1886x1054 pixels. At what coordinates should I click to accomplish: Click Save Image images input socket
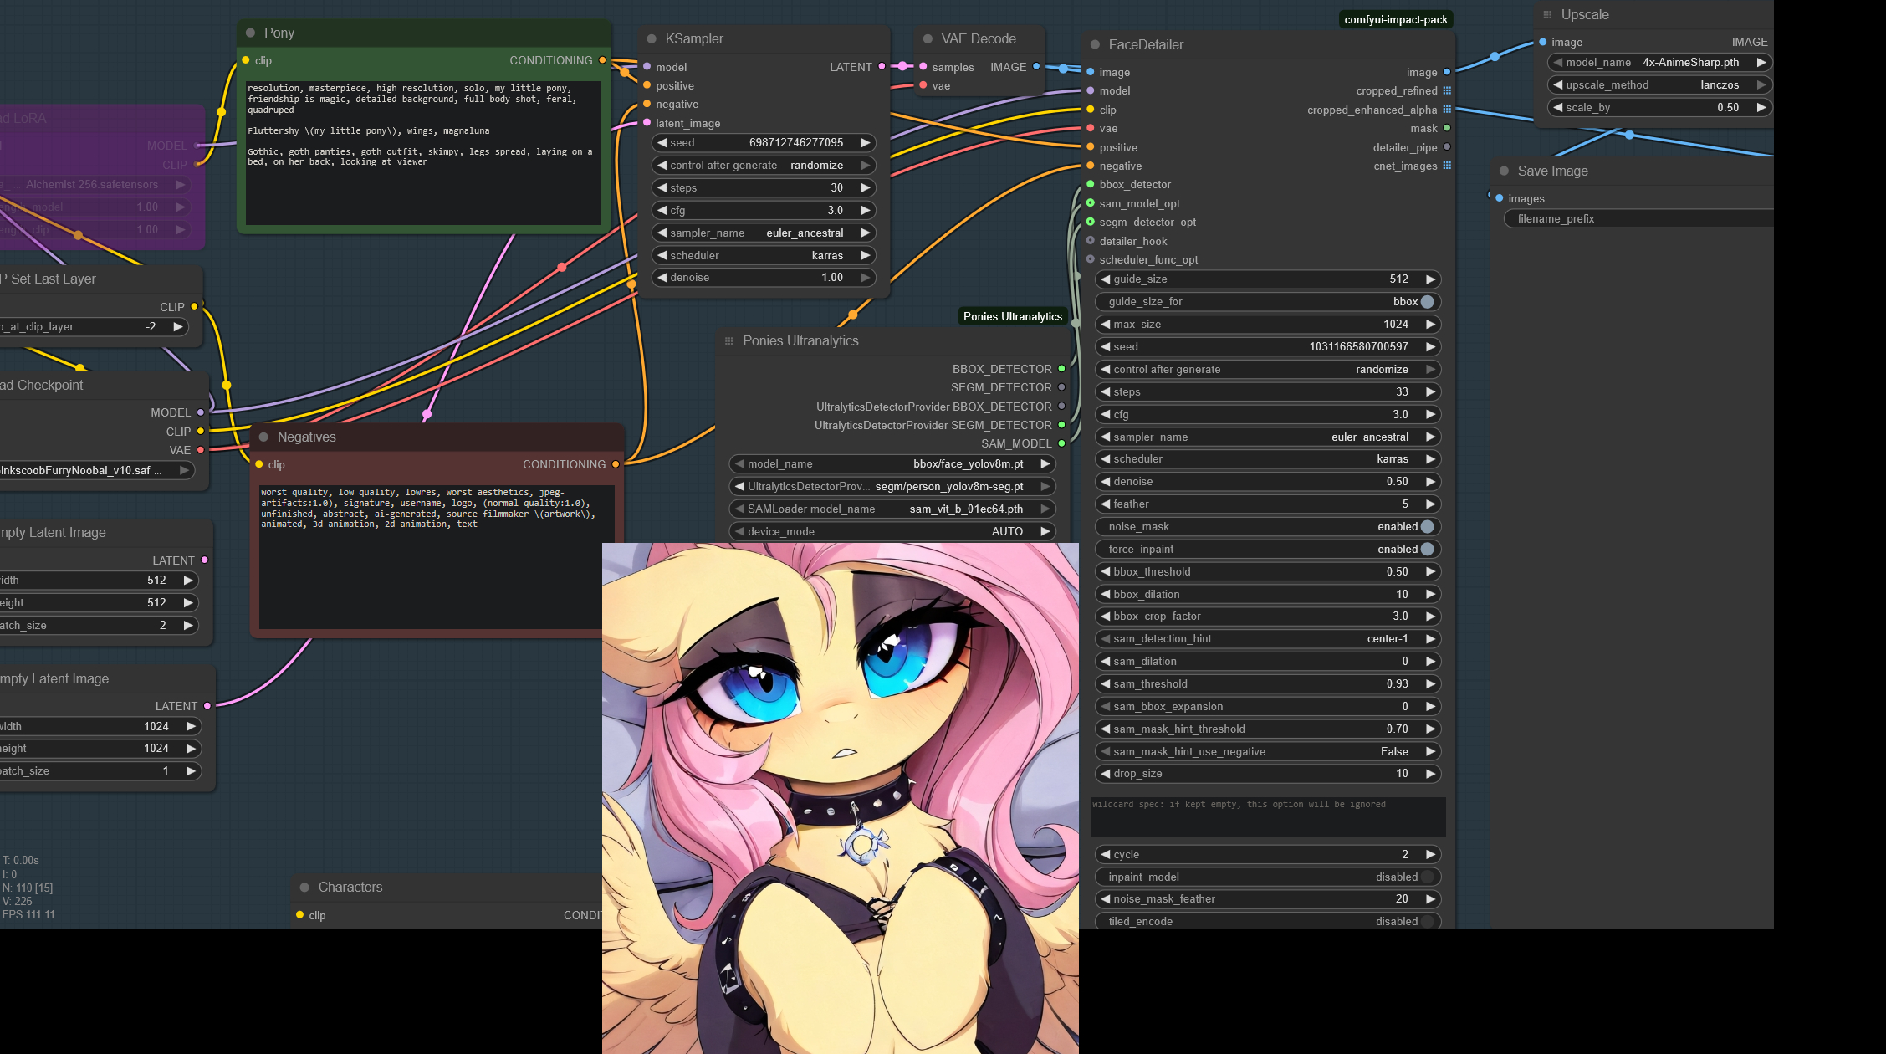(x=1500, y=198)
